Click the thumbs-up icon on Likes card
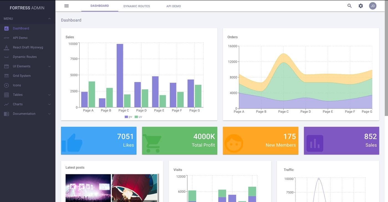 (72, 143)
